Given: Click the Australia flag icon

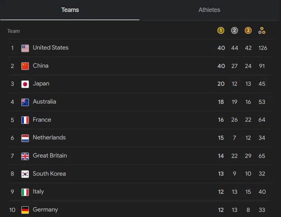Looking at the screenshot, I should point(25,102).
